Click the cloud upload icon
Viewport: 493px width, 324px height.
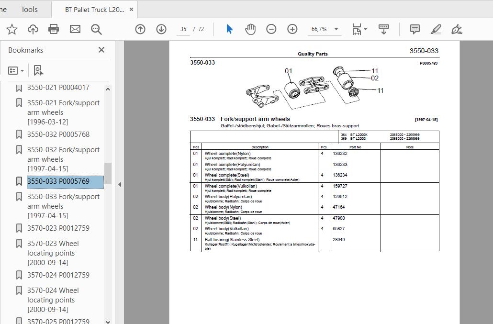point(33,29)
